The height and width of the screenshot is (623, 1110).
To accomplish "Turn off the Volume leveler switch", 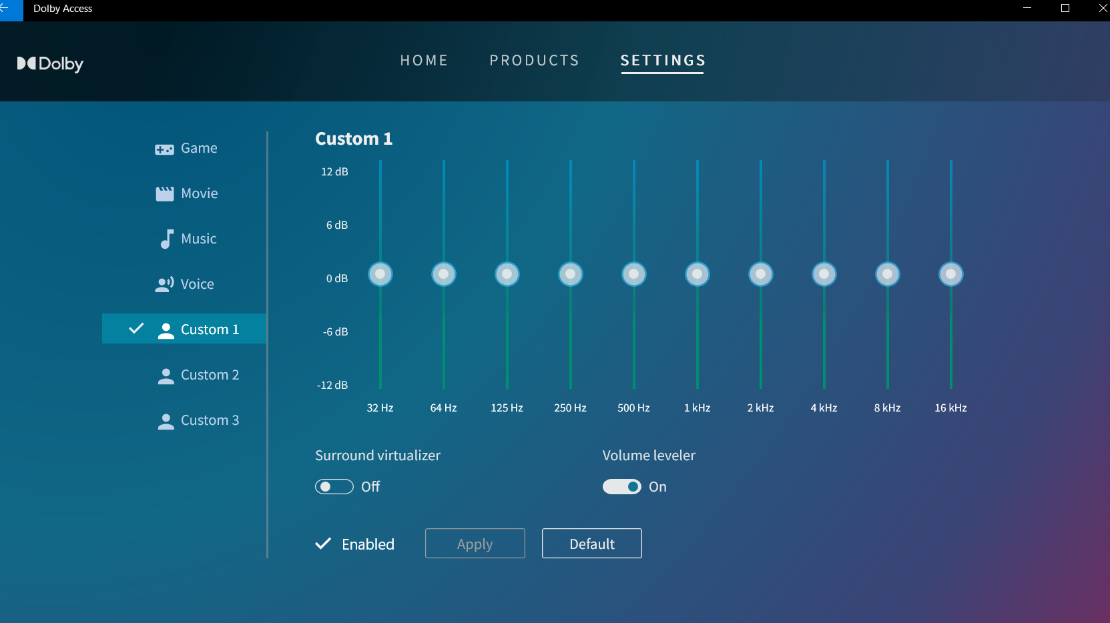I will pyautogui.click(x=622, y=487).
